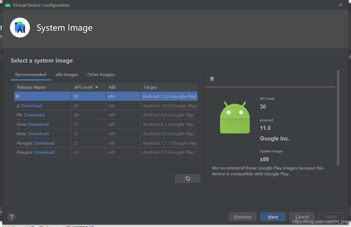Download the Nougat API 24 image
Image resolution: width=351 pixels, height=227 pixels.
click(44, 152)
